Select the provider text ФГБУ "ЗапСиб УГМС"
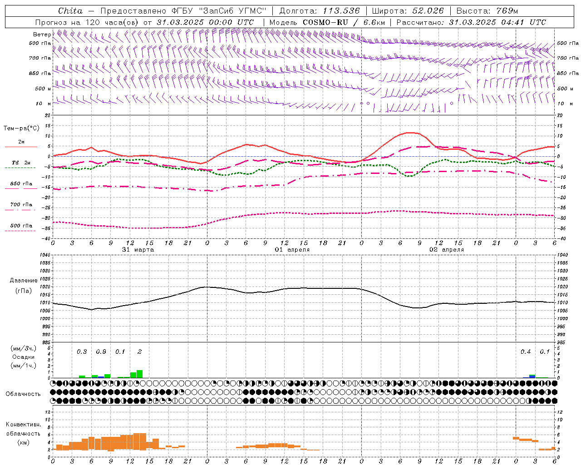 [x=219, y=11]
